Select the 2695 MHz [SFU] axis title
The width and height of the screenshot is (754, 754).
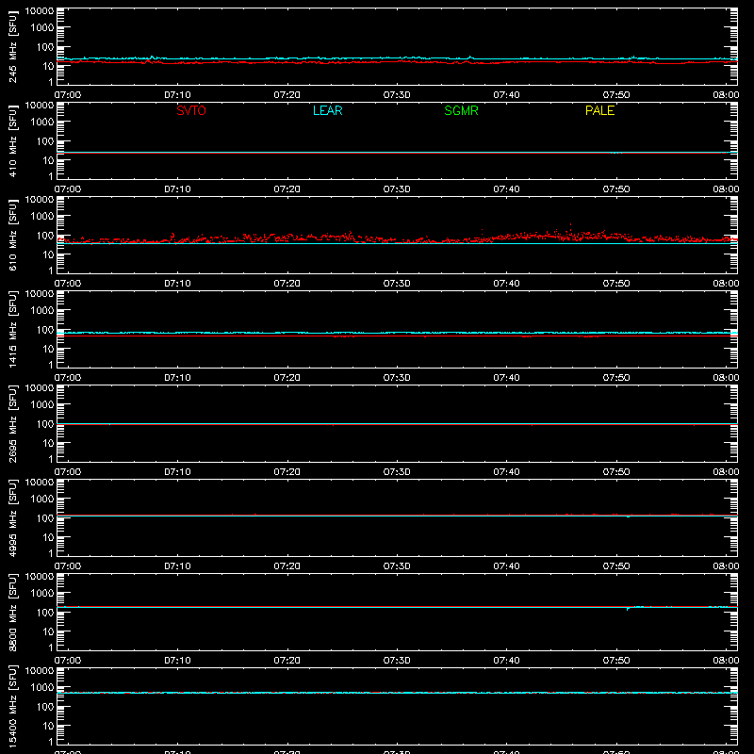coord(12,424)
